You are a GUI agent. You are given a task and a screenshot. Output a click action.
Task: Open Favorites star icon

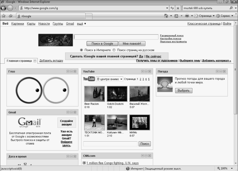4,16
